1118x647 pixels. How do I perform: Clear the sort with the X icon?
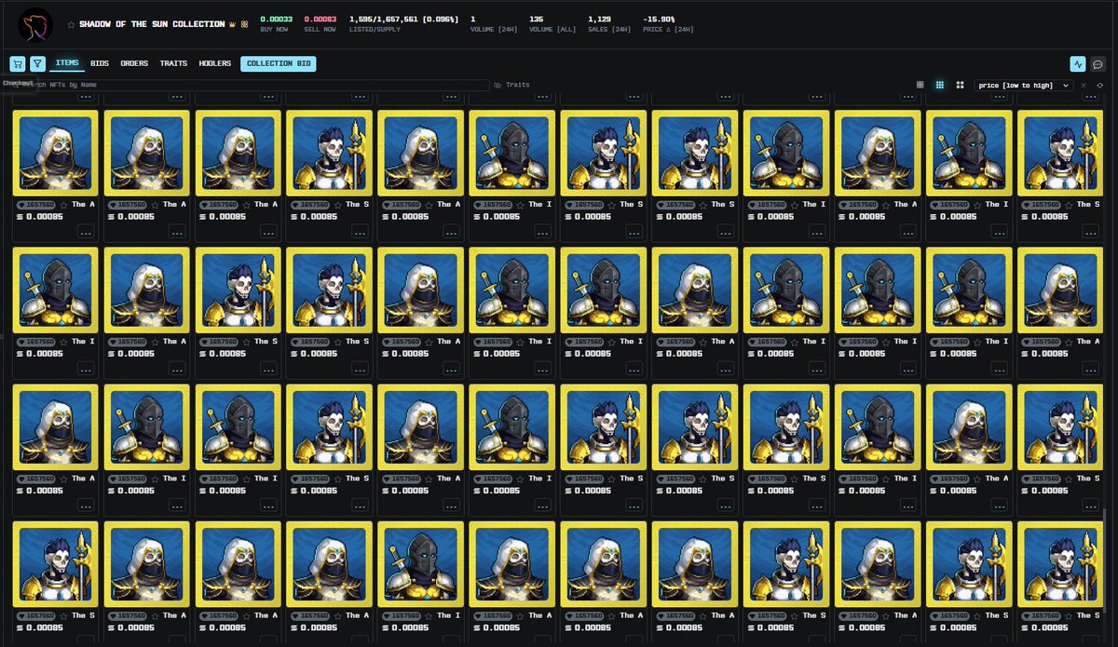coord(1084,85)
